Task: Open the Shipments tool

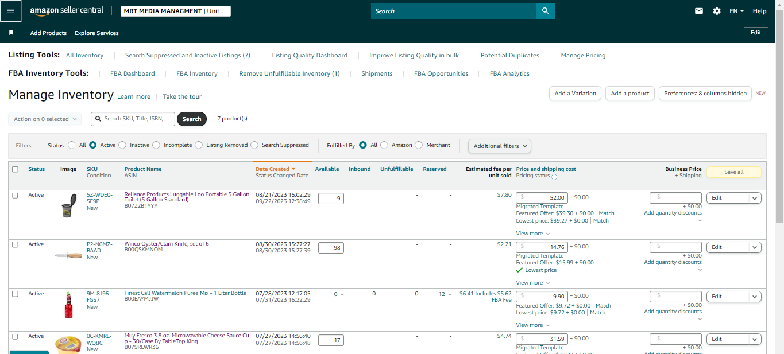Action: [377, 74]
